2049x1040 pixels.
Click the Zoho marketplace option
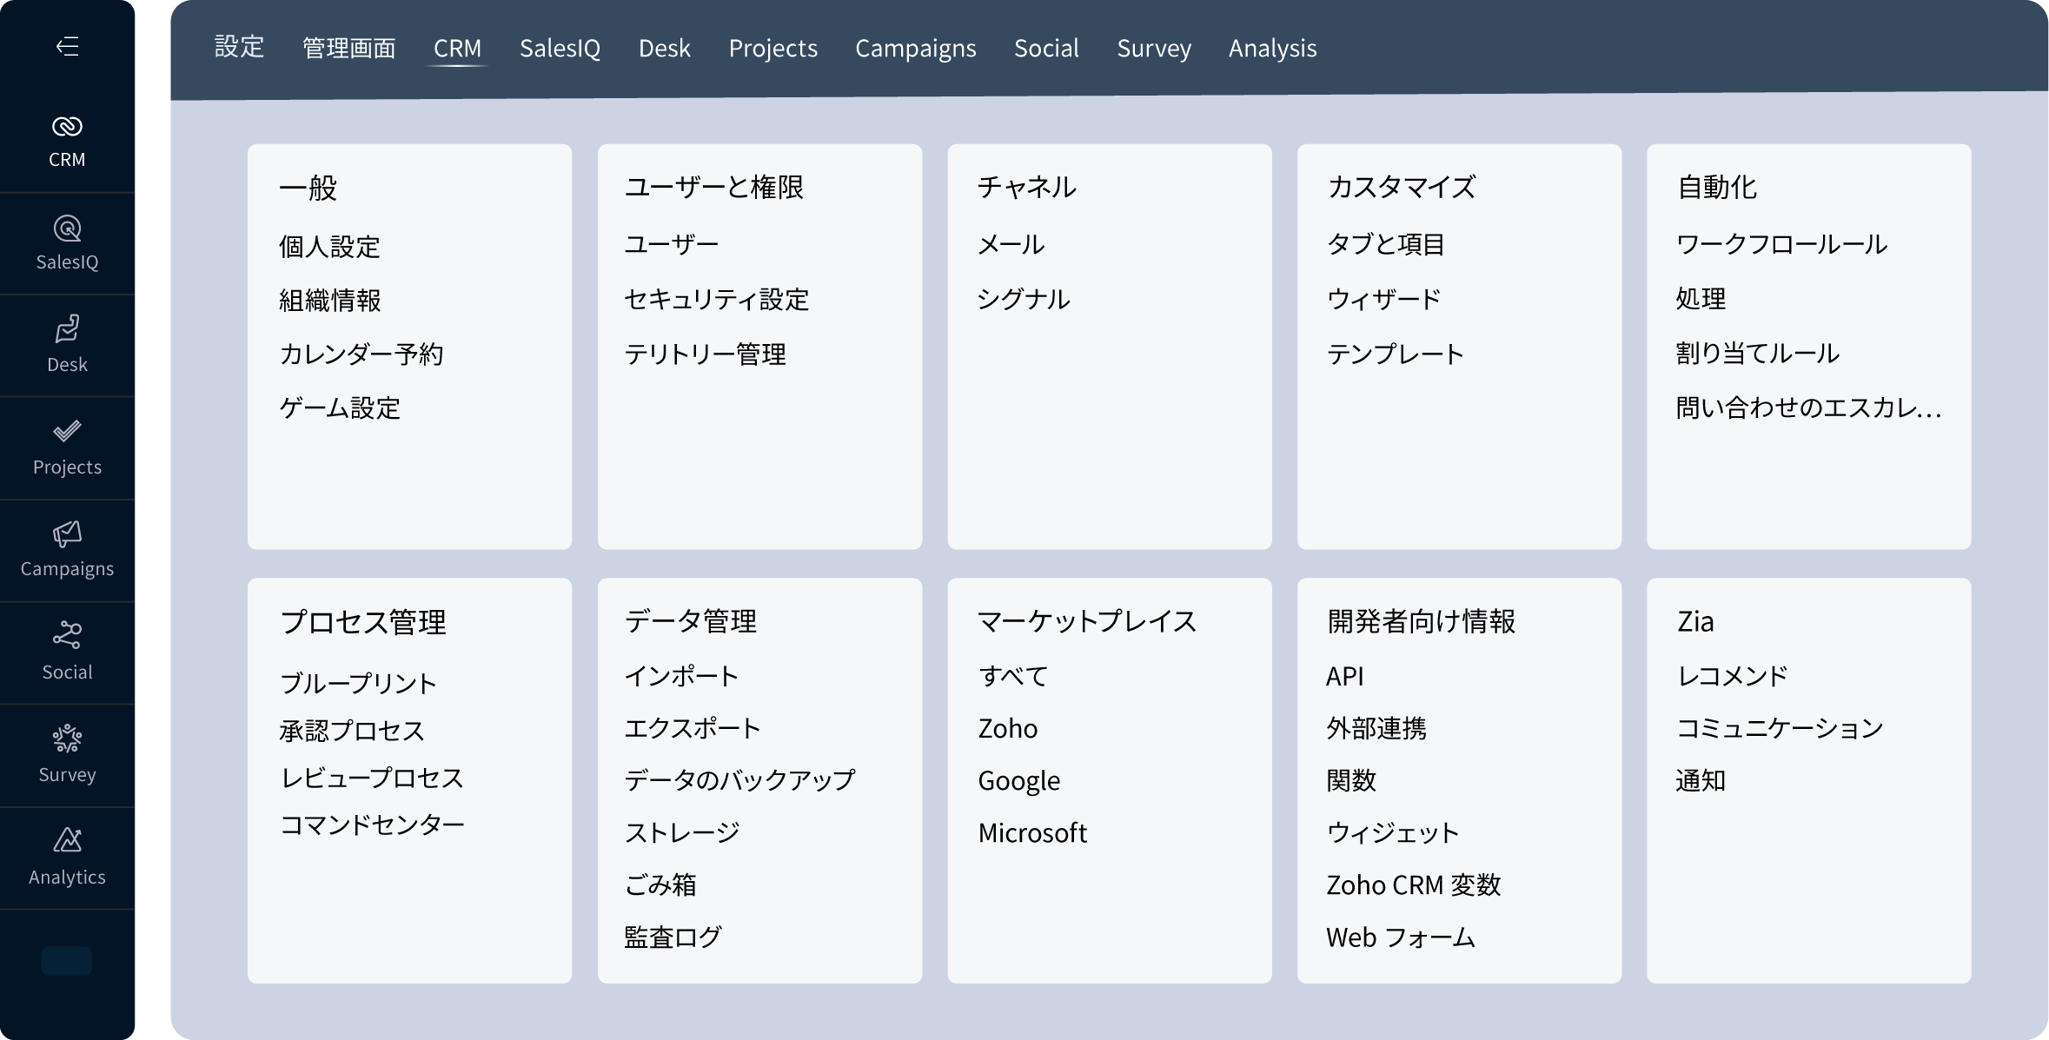pos(1006,727)
